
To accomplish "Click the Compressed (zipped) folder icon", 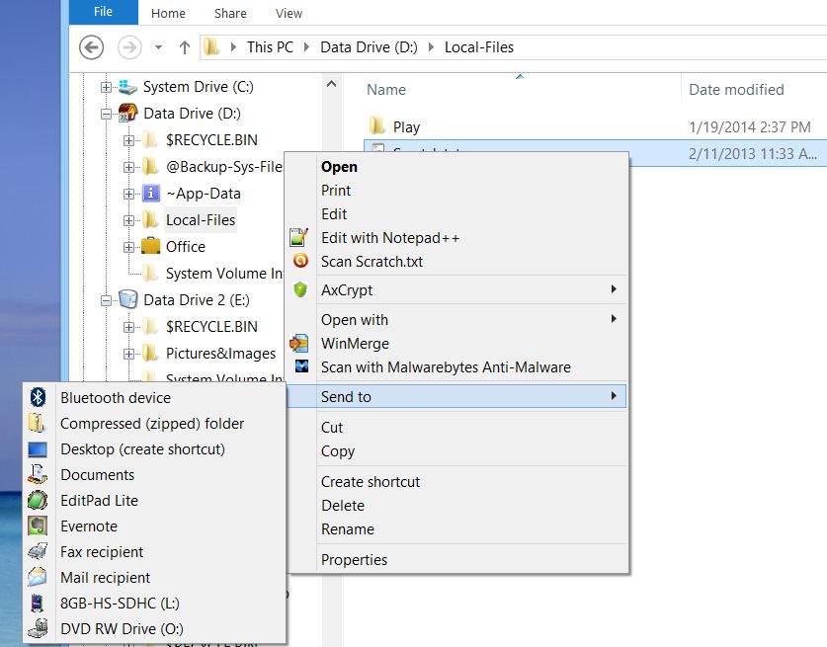I will [38, 424].
